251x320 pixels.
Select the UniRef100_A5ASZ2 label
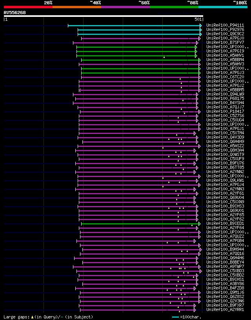click(x=225, y=146)
